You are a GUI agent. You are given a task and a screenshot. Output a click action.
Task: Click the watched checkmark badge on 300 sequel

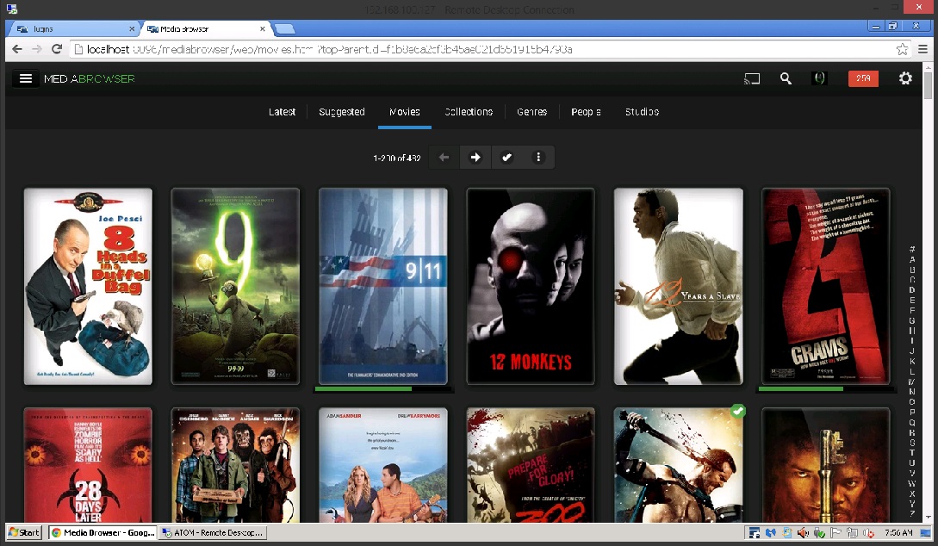point(737,412)
